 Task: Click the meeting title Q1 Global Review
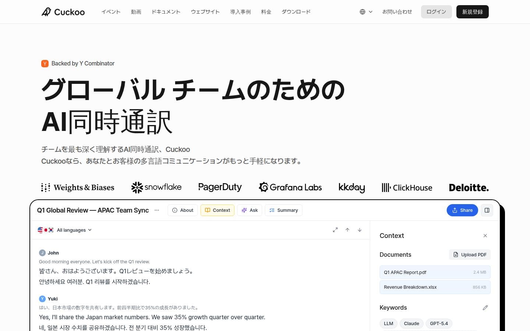(93, 210)
